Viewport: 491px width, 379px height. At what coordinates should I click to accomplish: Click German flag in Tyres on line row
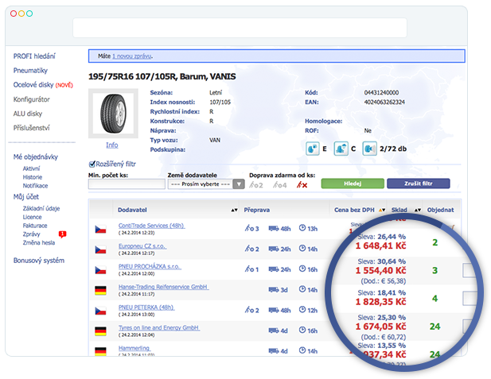pyautogui.click(x=100, y=331)
